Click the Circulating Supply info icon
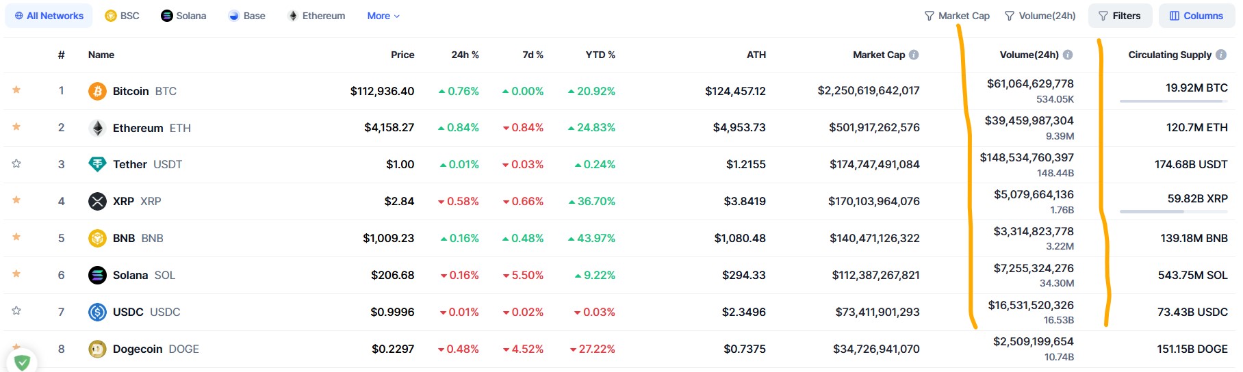Screen dimensions: 1243x372 click(x=1220, y=55)
